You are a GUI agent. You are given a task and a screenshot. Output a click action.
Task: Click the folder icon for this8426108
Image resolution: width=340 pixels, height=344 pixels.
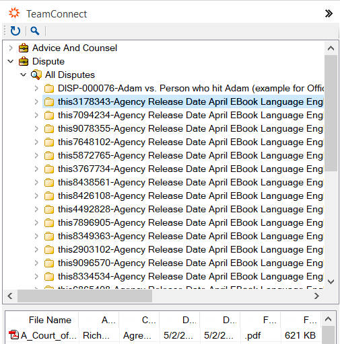[x=49, y=196]
